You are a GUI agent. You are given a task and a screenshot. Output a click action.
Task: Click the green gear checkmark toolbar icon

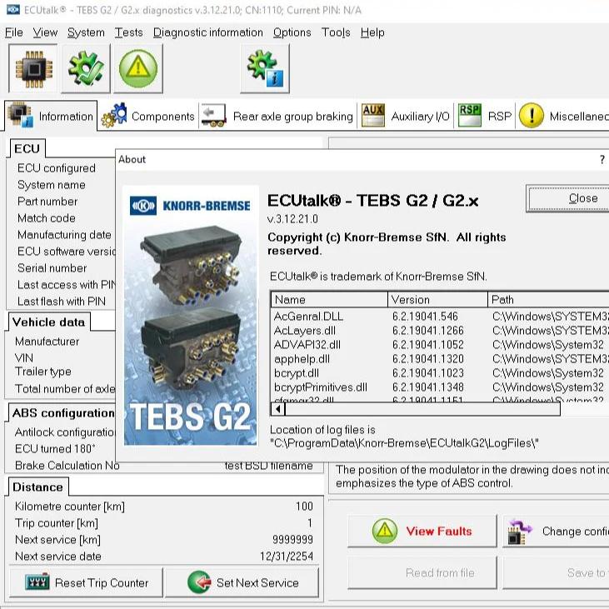pyautogui.click(x=86, y=69)
